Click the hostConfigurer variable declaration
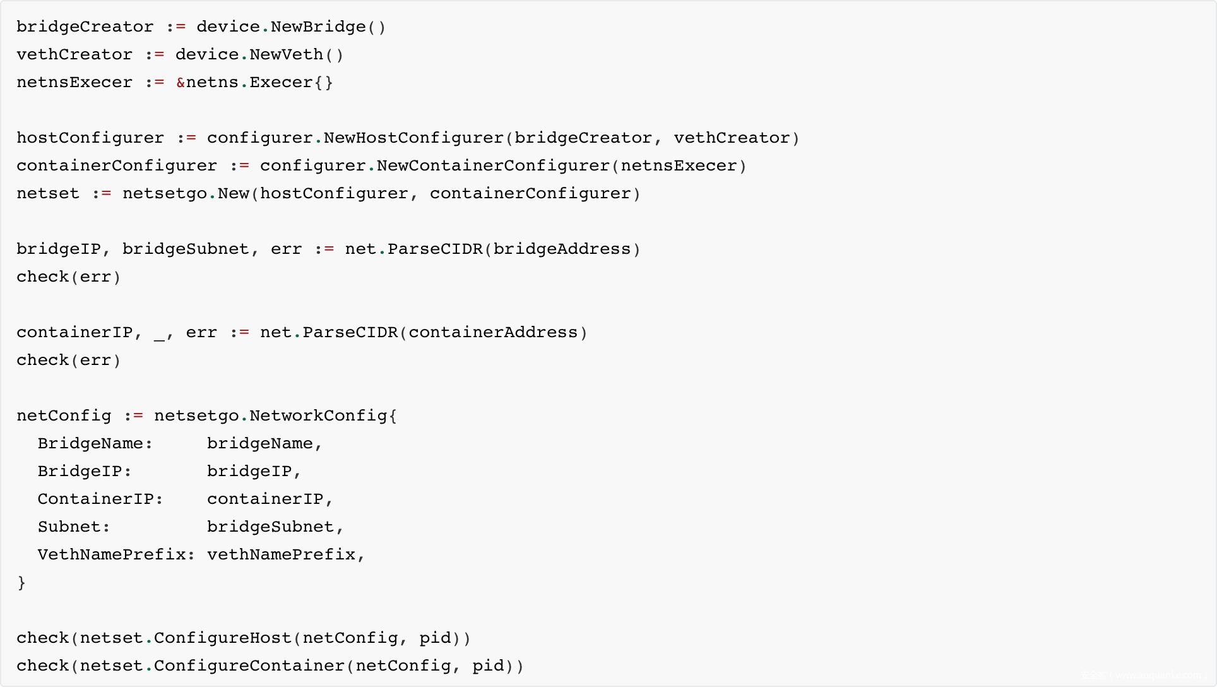This screenshot has height=687, width=1217. click(x=90, y=138)
